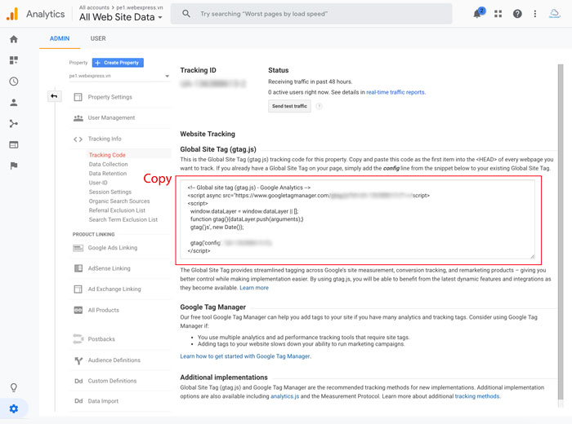Viewport: 572px width, 424px height.
Task: Click the Send test traffic button
Action: tap(289, 106)
